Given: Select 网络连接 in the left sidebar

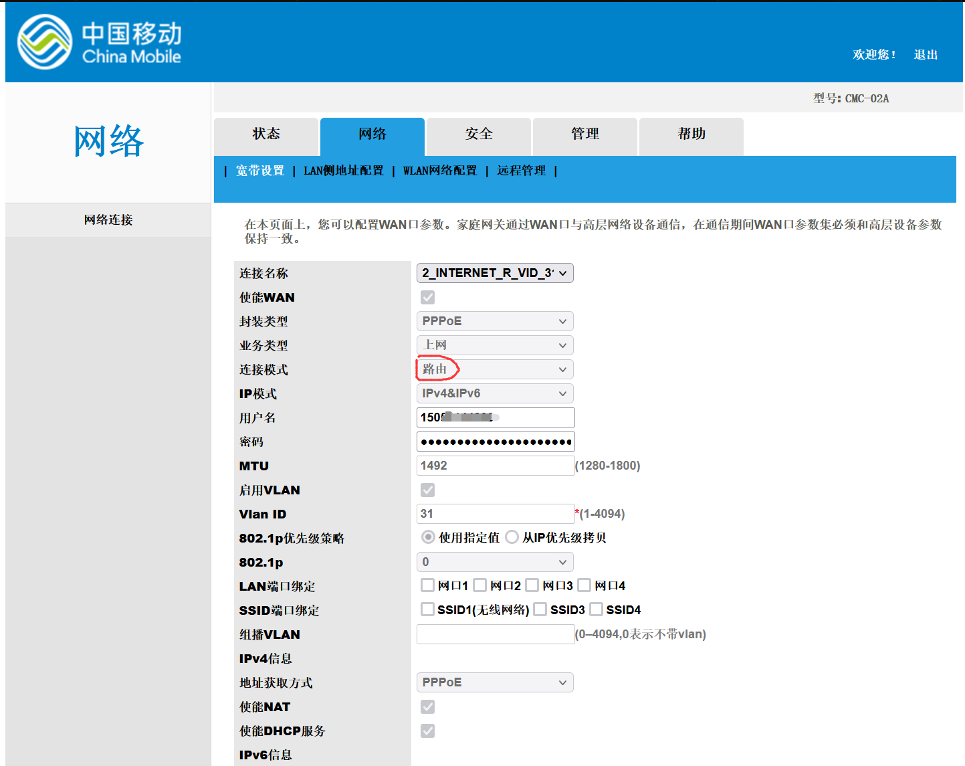Looking at the screenshot, I should [108, 220].
